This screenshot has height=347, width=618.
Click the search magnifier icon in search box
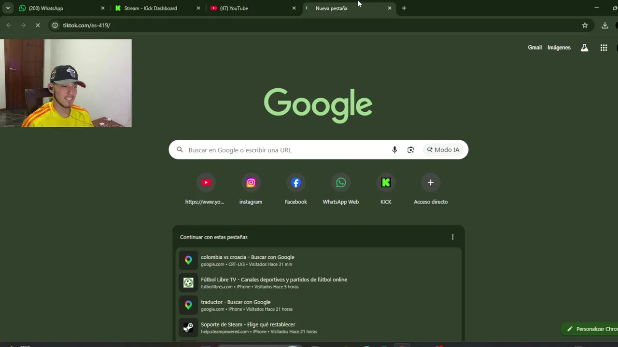(180, 150)
